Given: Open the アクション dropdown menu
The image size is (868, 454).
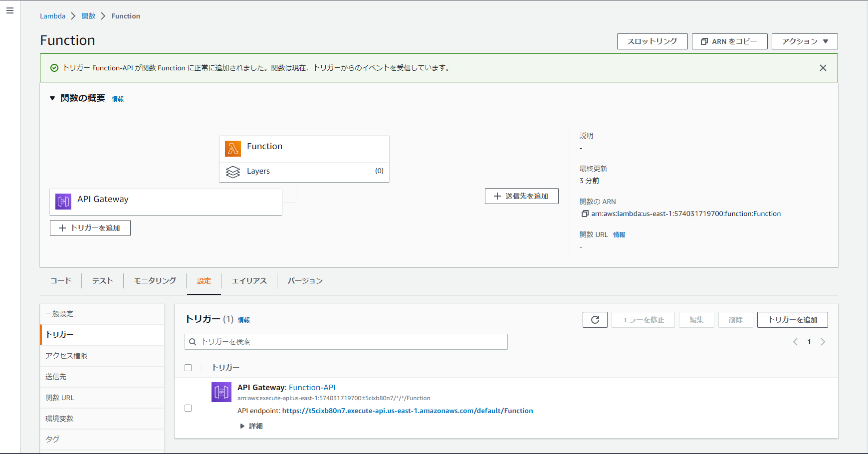Looking at the screenshot, I should (x=805, y=41).
